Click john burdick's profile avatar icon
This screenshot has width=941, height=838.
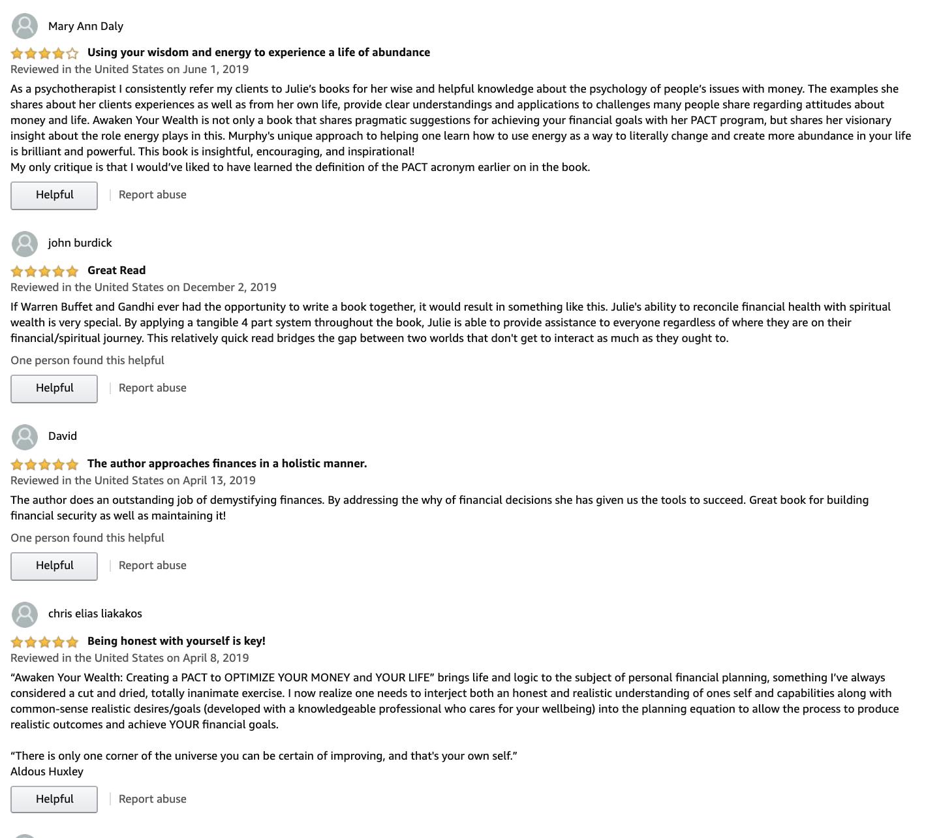coord(25,243)
